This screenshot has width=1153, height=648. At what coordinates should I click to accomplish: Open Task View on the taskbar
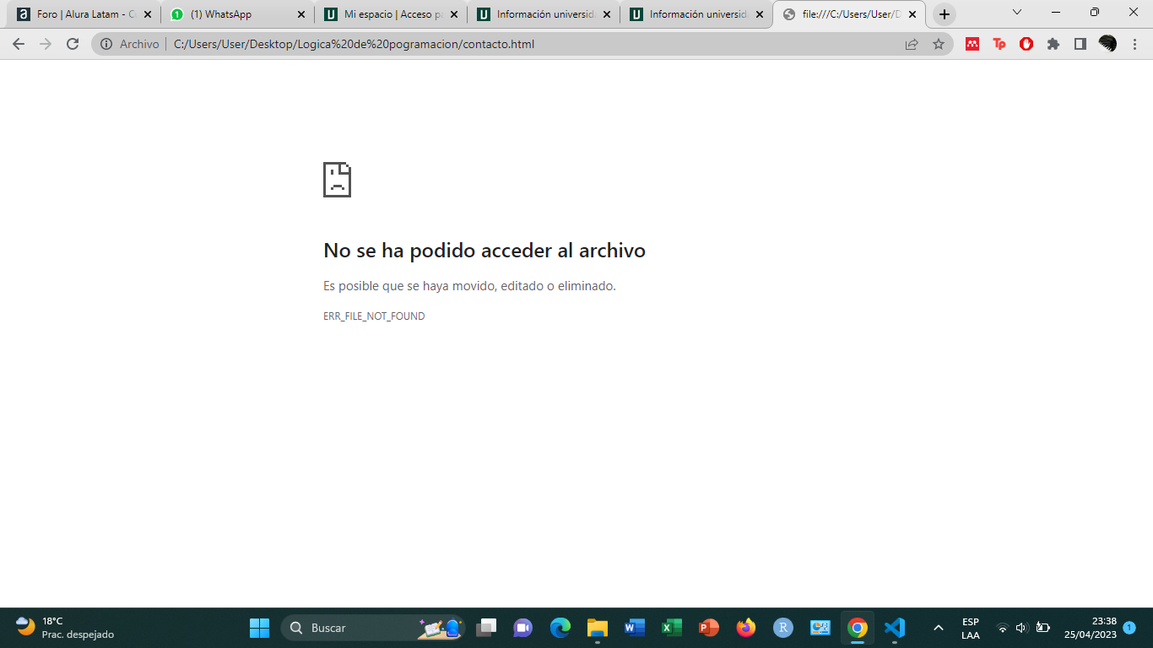point(486,628)
